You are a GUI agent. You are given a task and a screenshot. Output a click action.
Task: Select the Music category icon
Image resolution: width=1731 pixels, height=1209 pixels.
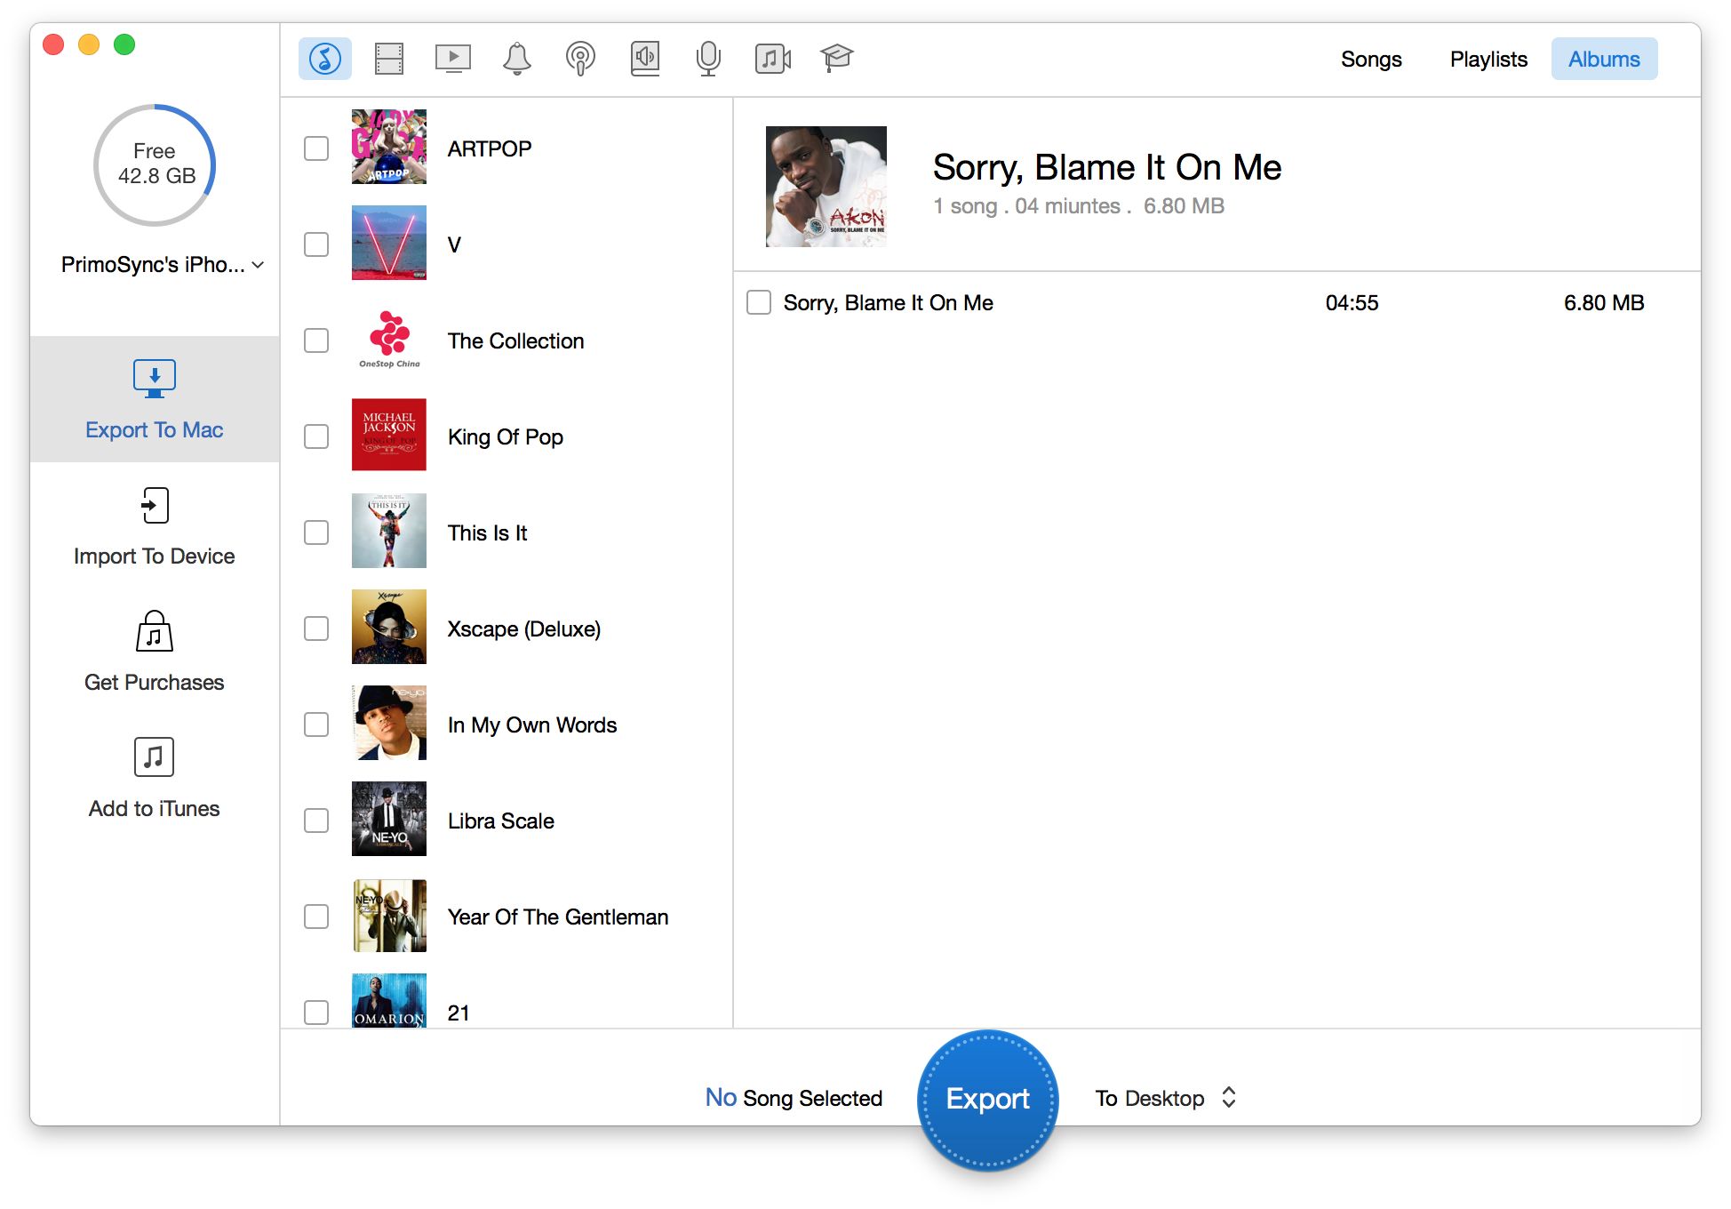click(x=324, y=59)
